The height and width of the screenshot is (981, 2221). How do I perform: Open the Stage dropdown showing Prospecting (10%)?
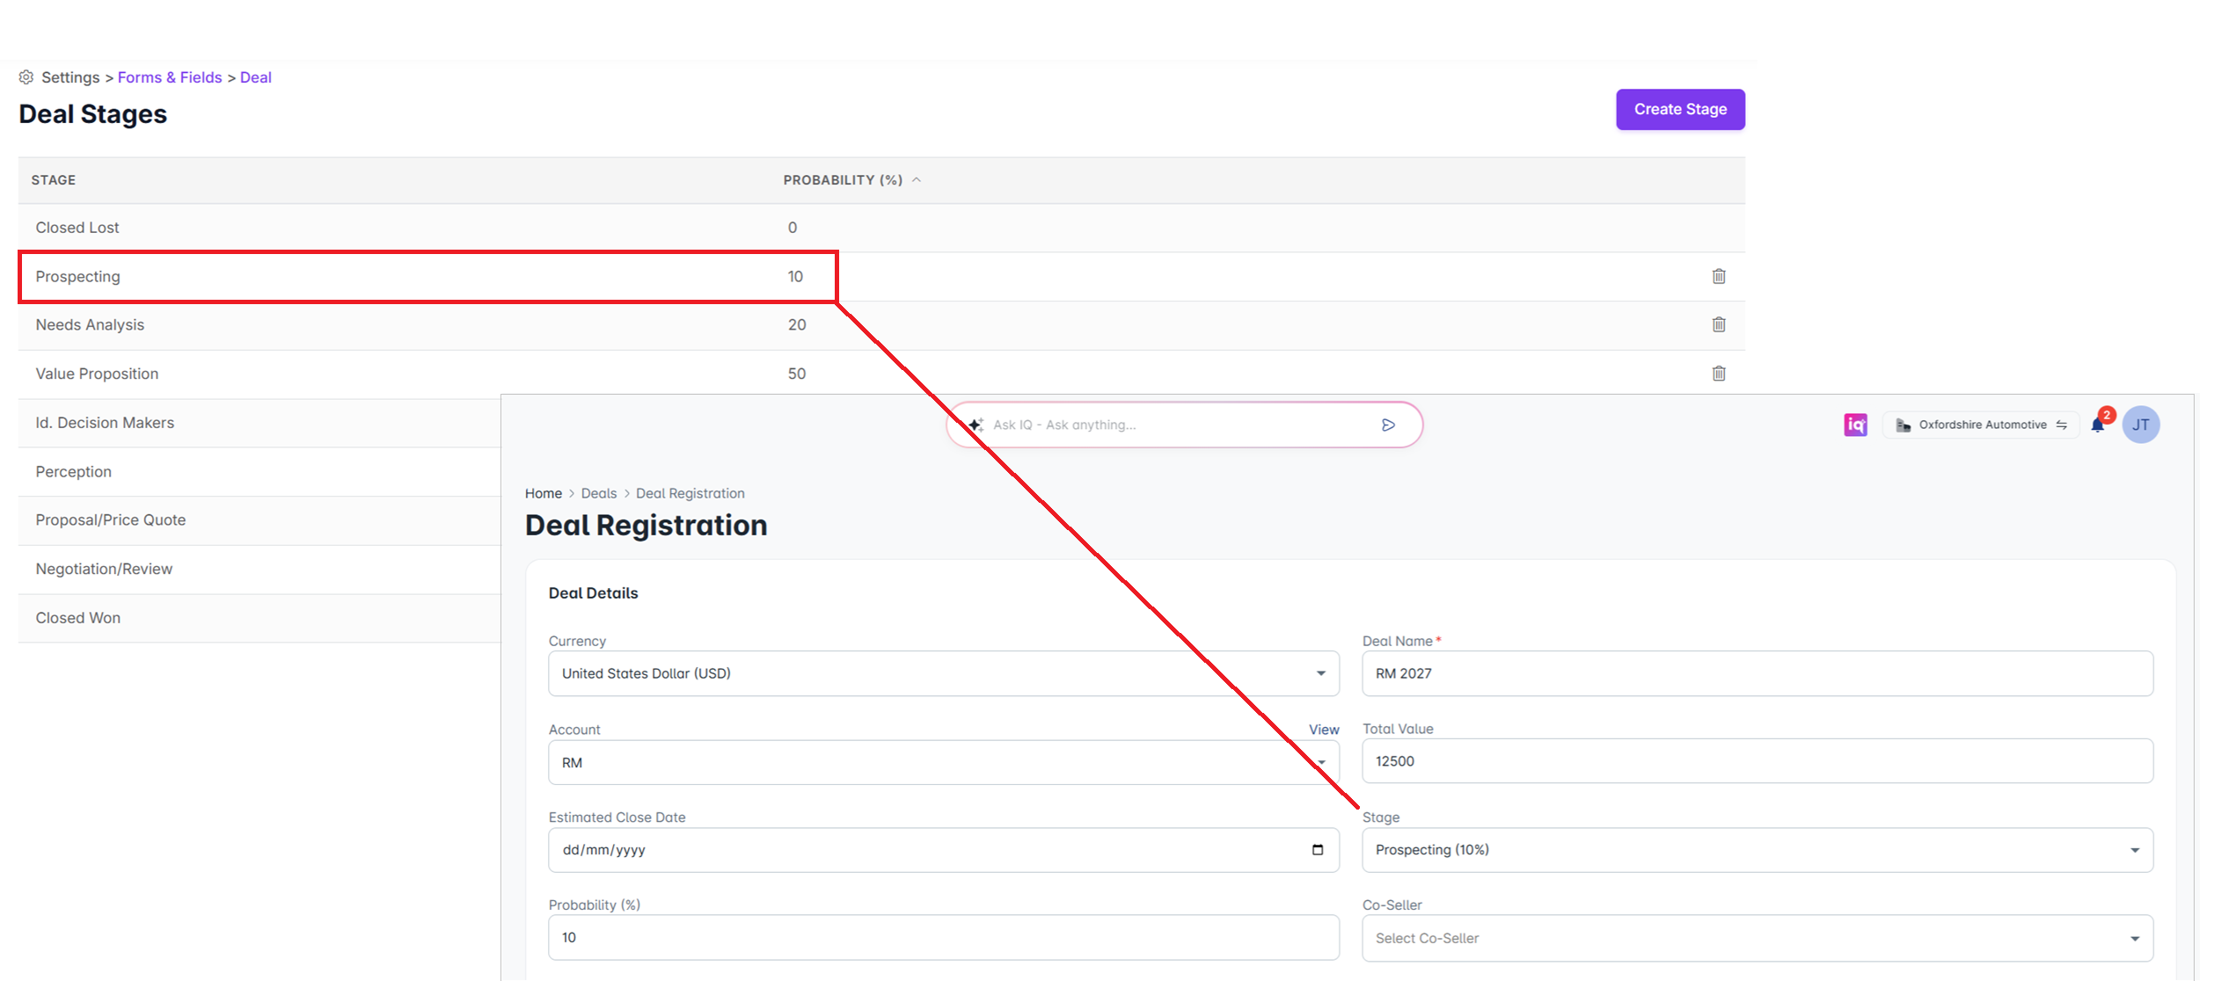click(1757, 850)
